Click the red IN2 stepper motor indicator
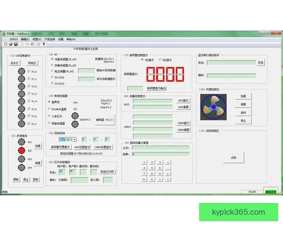The height and width of the screenshot is (226, 283). tap(21, 150)
